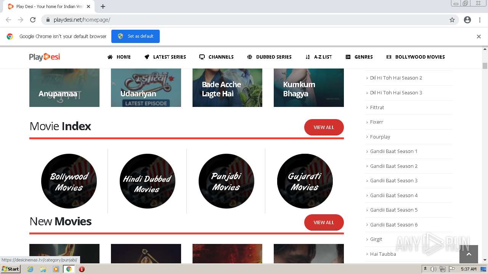Open the Kumkum Bhagya thumbnail
488x274 pixels.
309,88
